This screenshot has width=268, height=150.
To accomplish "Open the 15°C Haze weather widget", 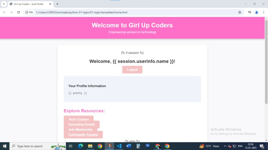I will tap(209, 146).
